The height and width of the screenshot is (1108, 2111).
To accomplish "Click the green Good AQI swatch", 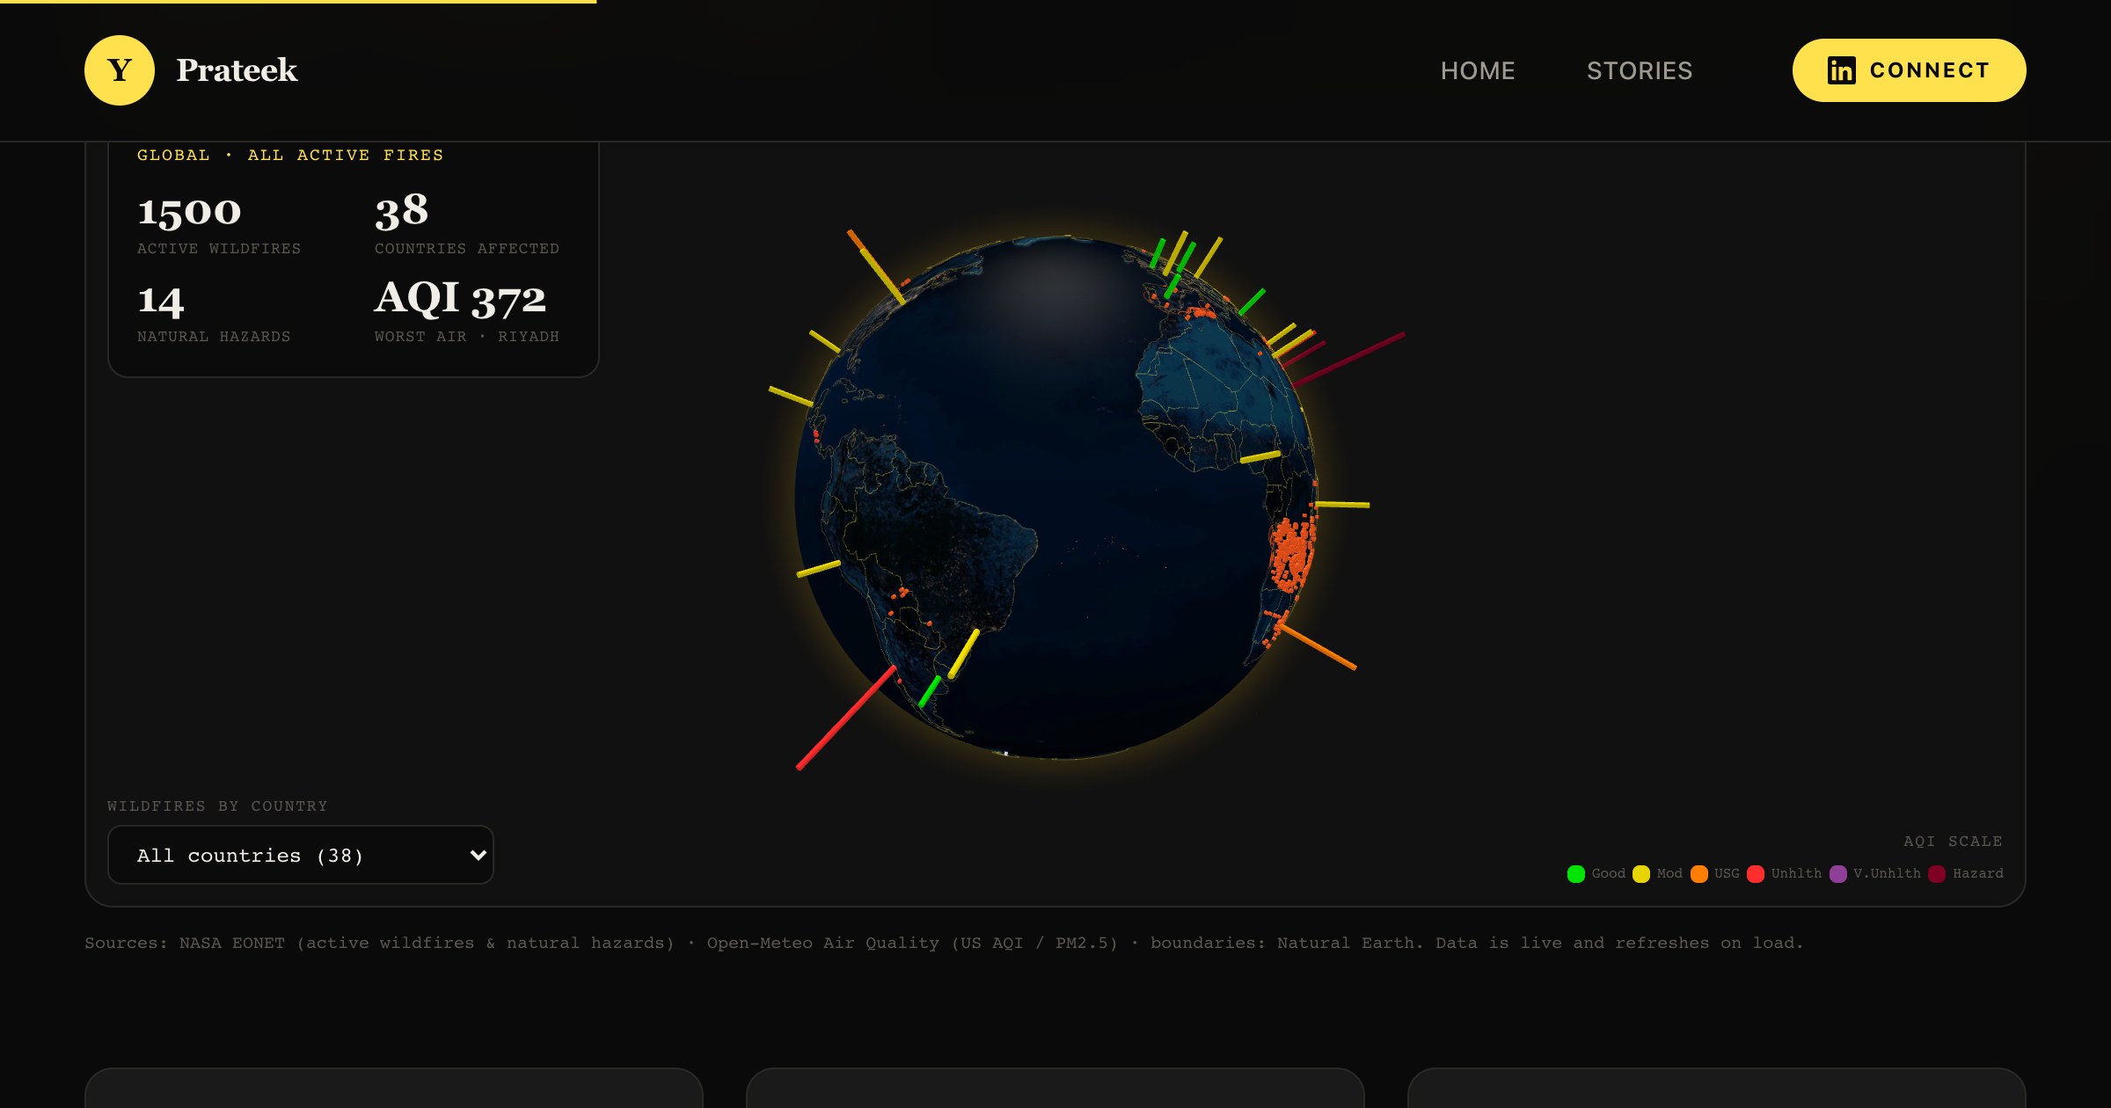I will [1576, 874].
